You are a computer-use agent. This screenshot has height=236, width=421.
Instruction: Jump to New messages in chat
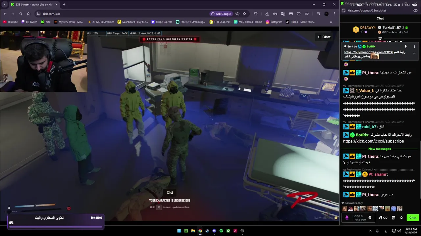pyautogui.click(x=380, y=149)
